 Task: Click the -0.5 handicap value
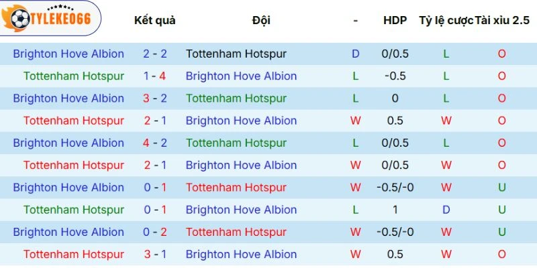point(395,76)
